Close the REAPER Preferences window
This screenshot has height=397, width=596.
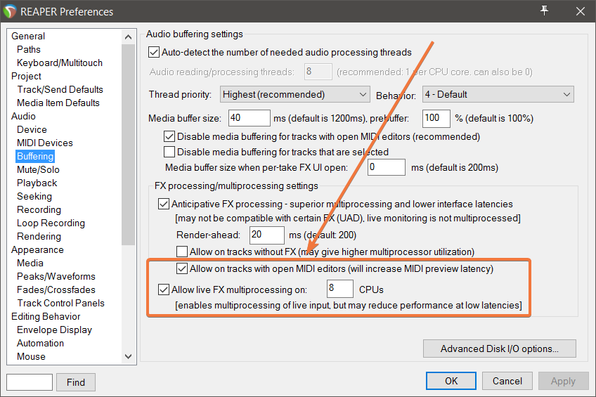580,11
